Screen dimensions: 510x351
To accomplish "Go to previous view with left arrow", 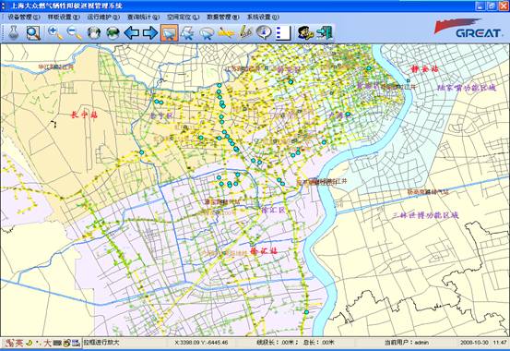I will tap(132, 32).
